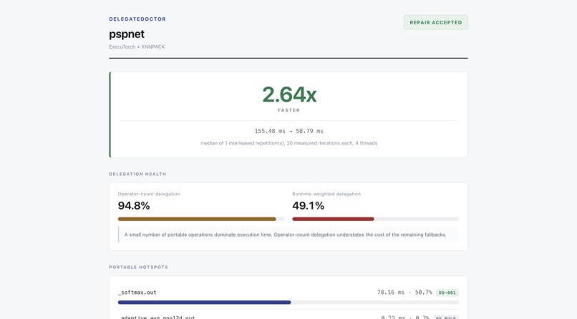Click the 49.1% delegation value
577x319 pixels.
308,206
